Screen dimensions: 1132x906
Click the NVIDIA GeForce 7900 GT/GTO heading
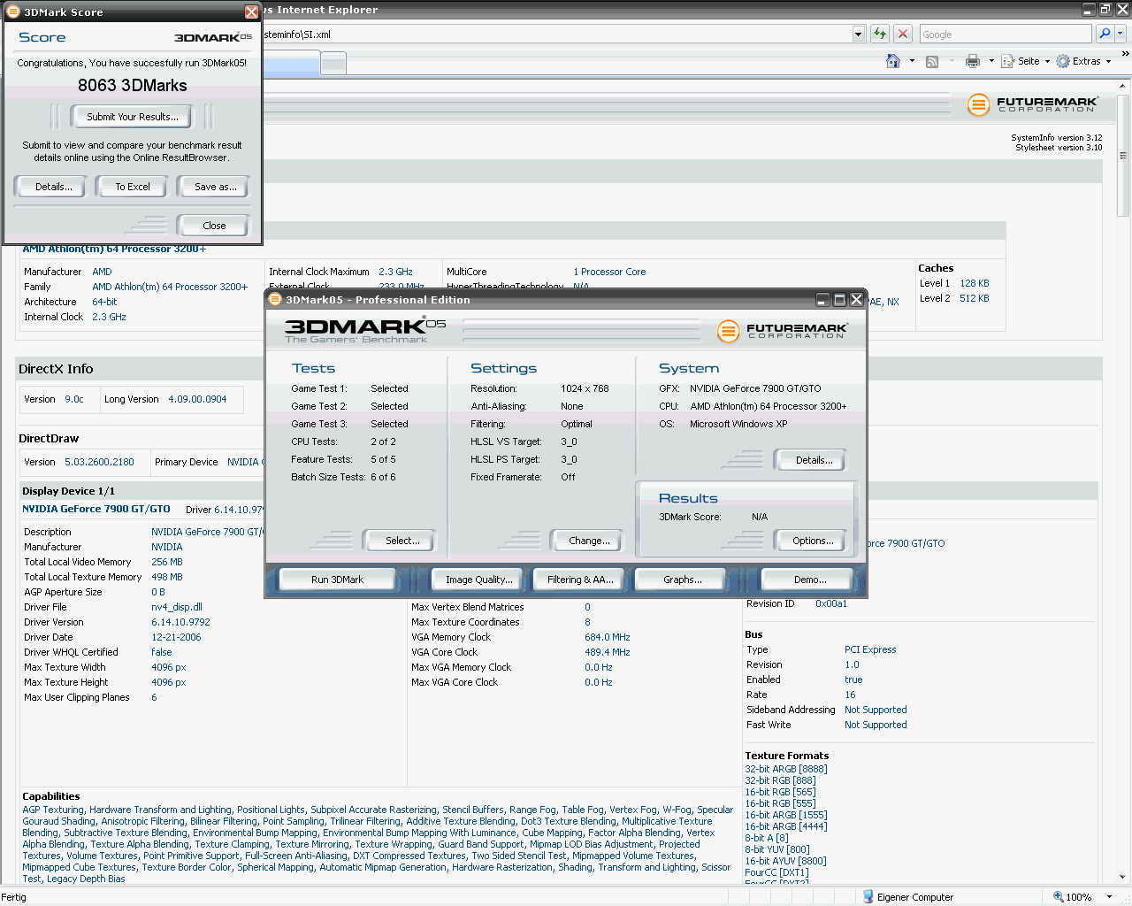(x=96, y=509)
